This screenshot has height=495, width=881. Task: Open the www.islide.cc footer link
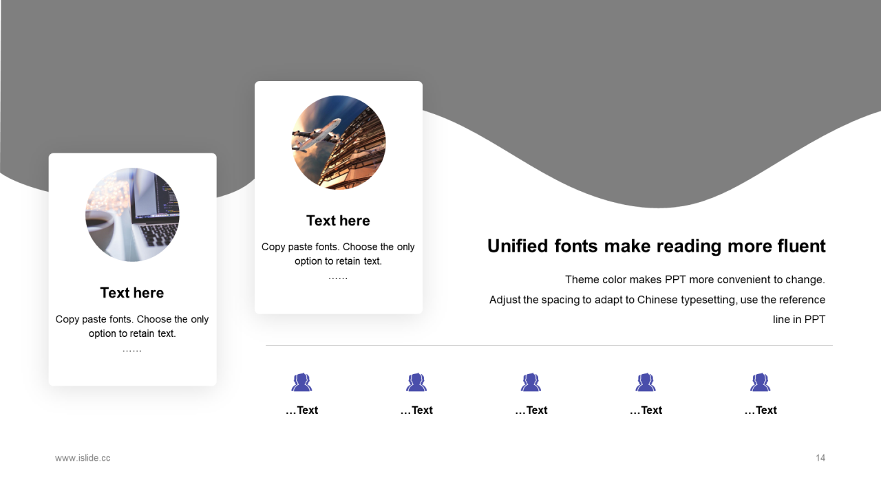(x=83, y=458)
